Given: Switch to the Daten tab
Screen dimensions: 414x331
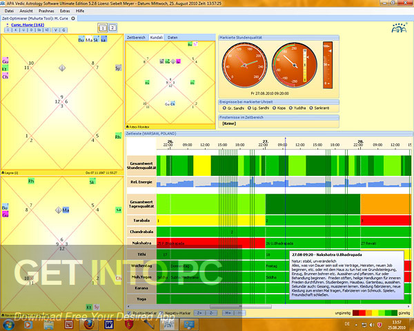Looking at the screenshot, I should [172, 37].
